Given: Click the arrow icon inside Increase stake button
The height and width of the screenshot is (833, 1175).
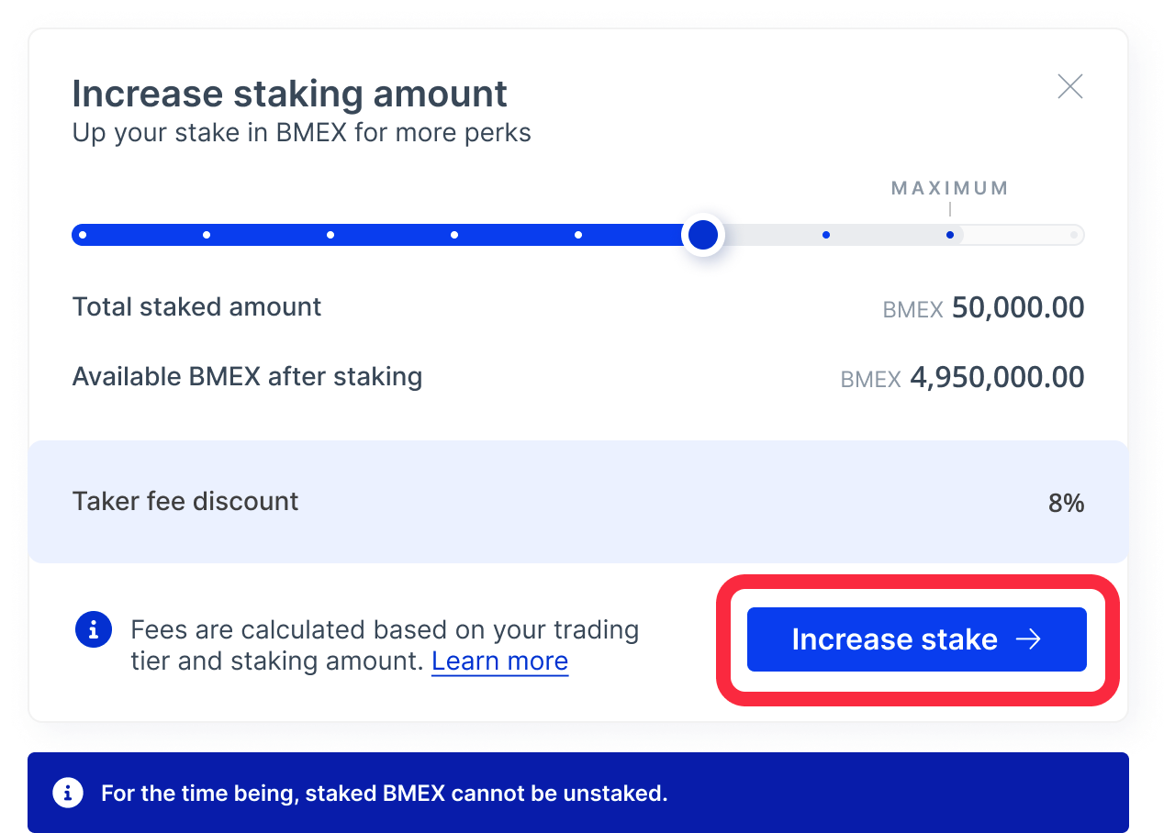Looking at the screenshot, I should (x=1032, y=639).
